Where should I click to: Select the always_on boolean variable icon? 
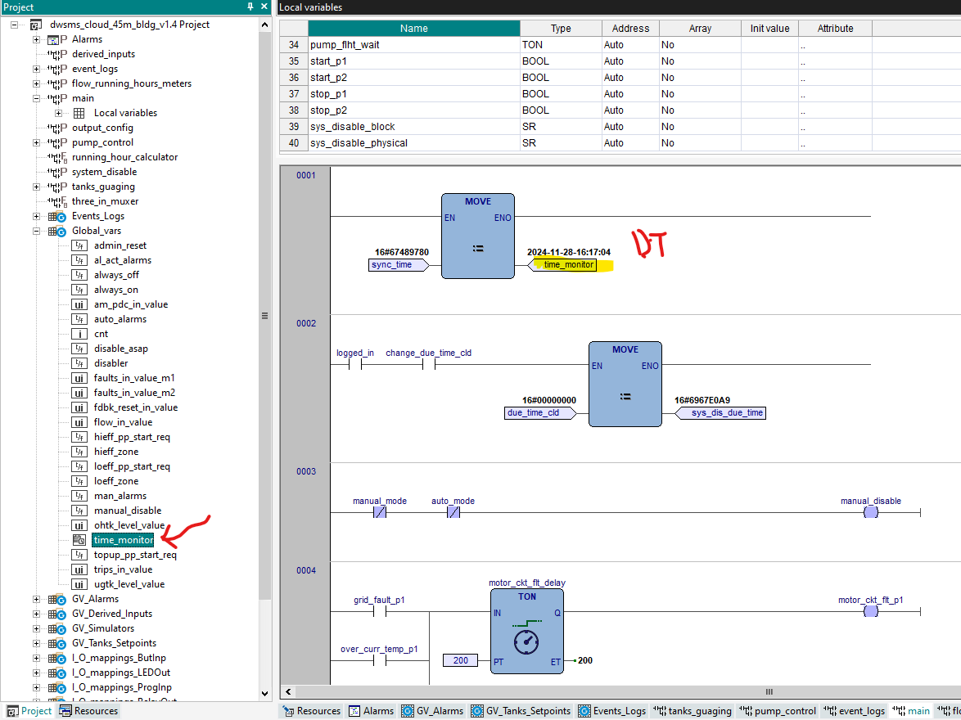pos(79,290)
